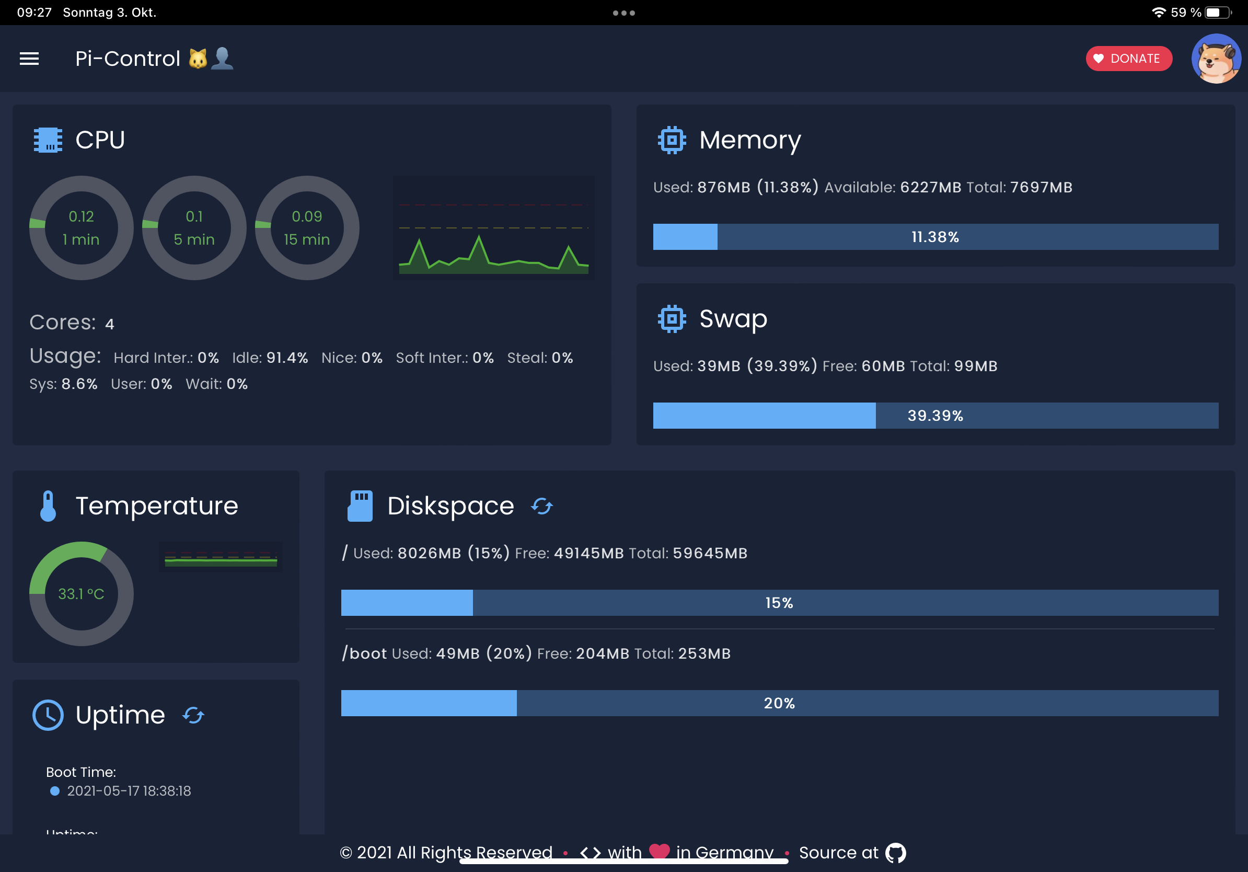The height and width of the screenshot is (872, 1248).
Task: Open the hamburger navigation menu
Action: pos(29,59)
